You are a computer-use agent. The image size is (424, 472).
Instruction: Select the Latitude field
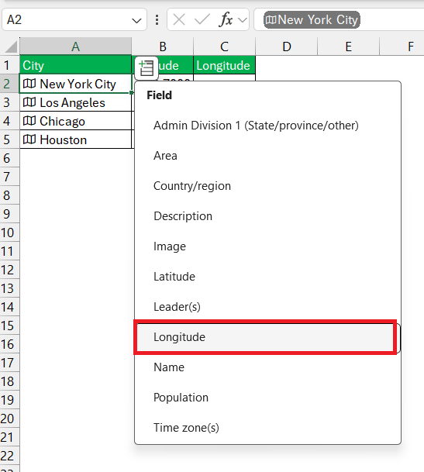click(267, 277)
